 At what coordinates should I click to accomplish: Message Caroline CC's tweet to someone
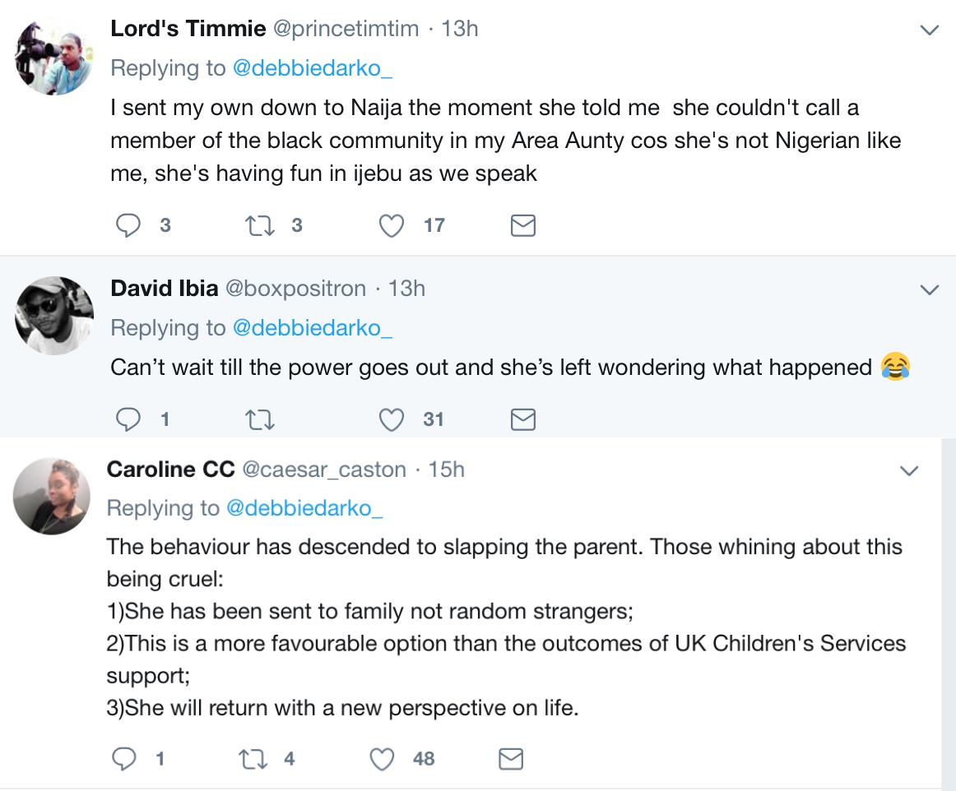(511, 759)
